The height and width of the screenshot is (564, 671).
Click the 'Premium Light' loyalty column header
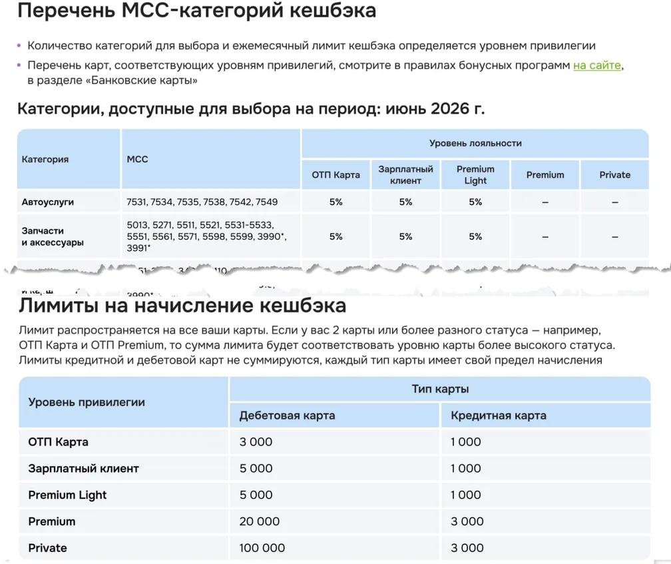click(x=475, y=174)
